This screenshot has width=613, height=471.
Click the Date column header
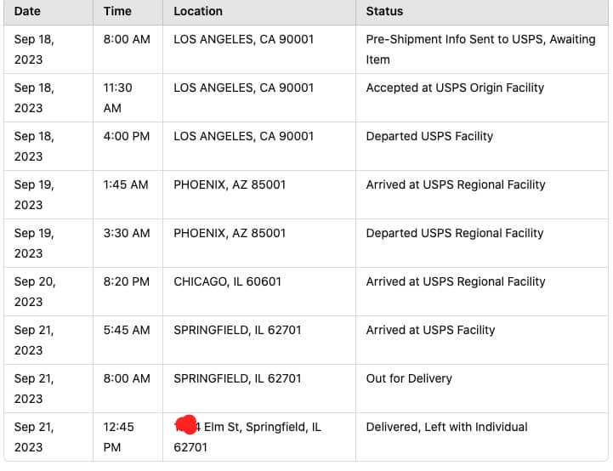coord(27,12)
